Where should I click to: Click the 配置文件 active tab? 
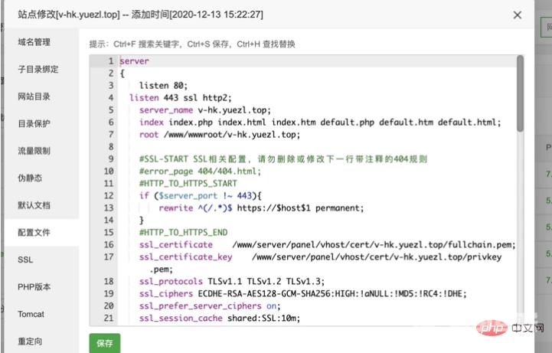(x=34, y=232)
